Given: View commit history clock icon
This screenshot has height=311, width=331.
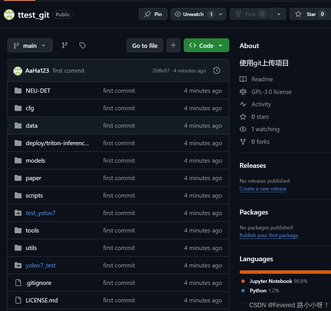Looking at the screenshot, I should [x=217, y=70].
